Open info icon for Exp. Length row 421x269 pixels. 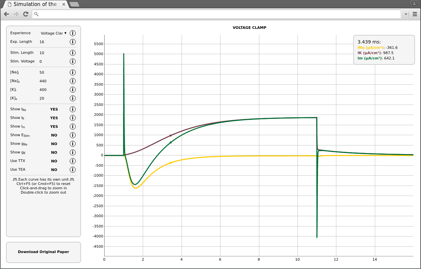point(73,42)
